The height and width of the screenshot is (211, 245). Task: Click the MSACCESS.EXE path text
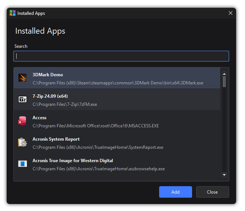click(x=95, y=126)
